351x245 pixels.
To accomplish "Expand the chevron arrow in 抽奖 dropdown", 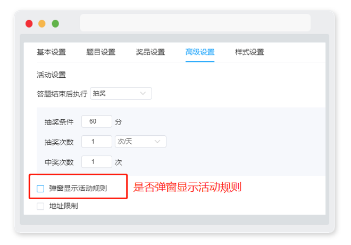I will pos(143,93).
